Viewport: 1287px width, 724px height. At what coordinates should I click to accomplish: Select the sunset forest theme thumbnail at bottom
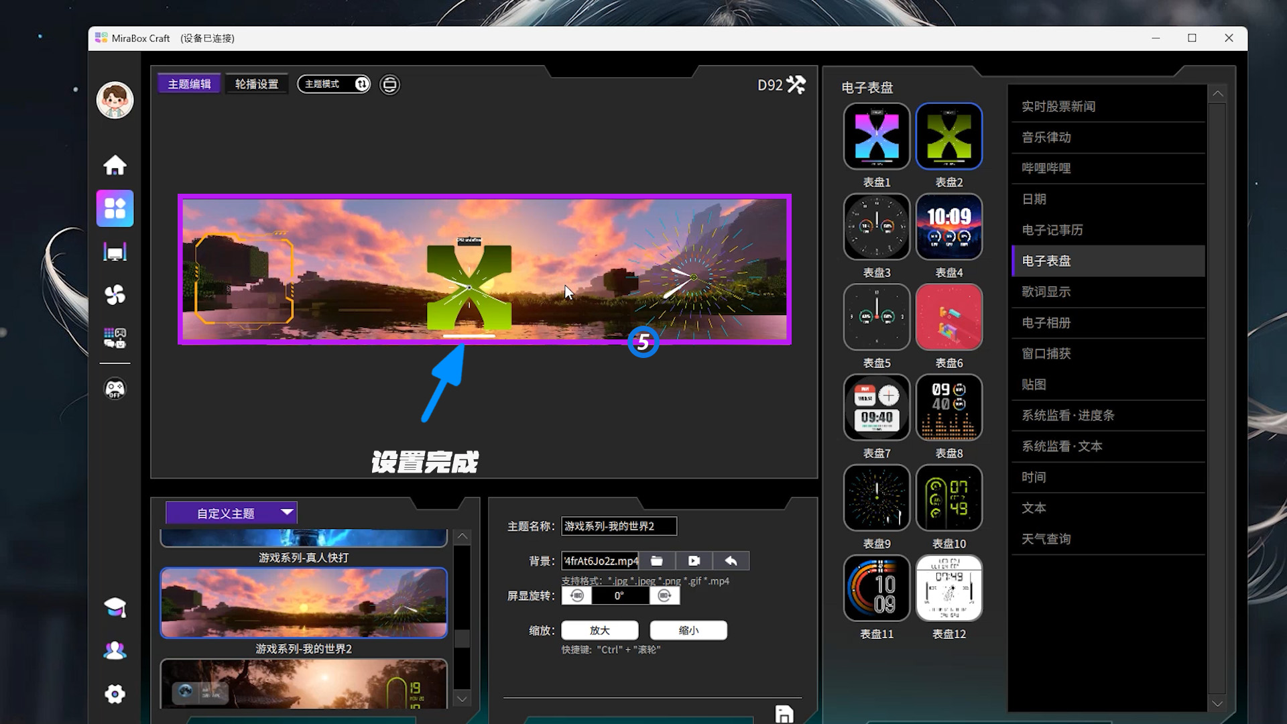pos(304,684)
